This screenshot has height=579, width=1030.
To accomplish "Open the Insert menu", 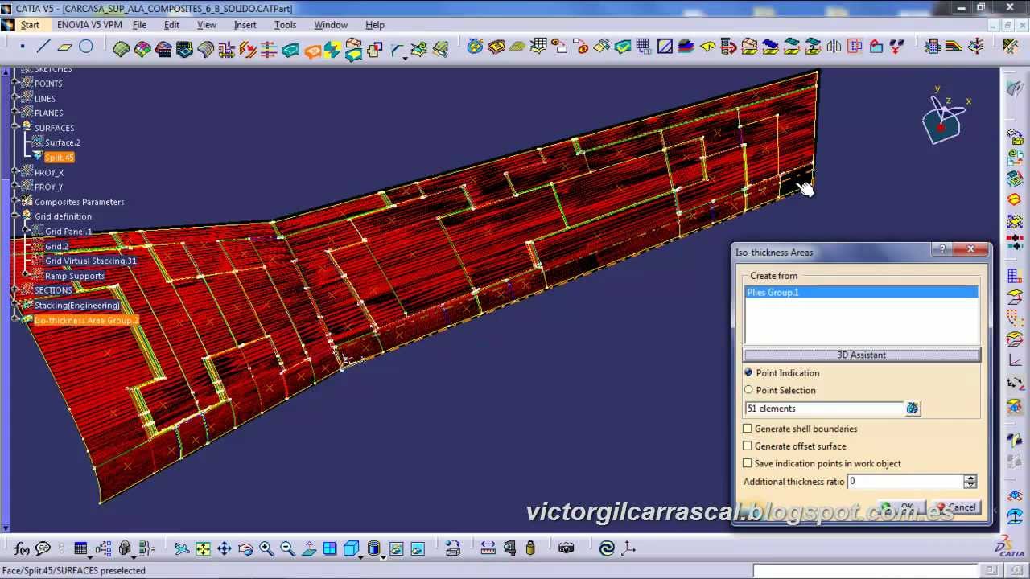I will (x=245, y=25).
